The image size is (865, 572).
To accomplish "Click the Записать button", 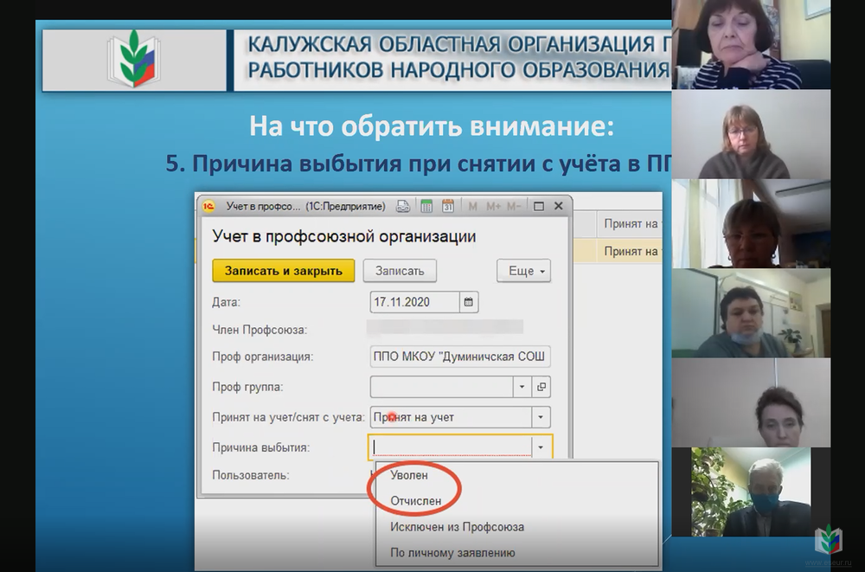I will coord(400,271).
